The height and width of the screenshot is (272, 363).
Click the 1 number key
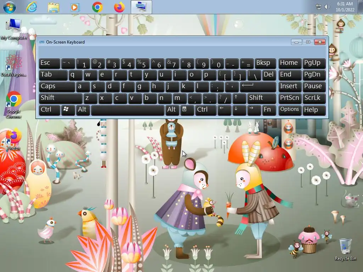click(x=83, y=64)
